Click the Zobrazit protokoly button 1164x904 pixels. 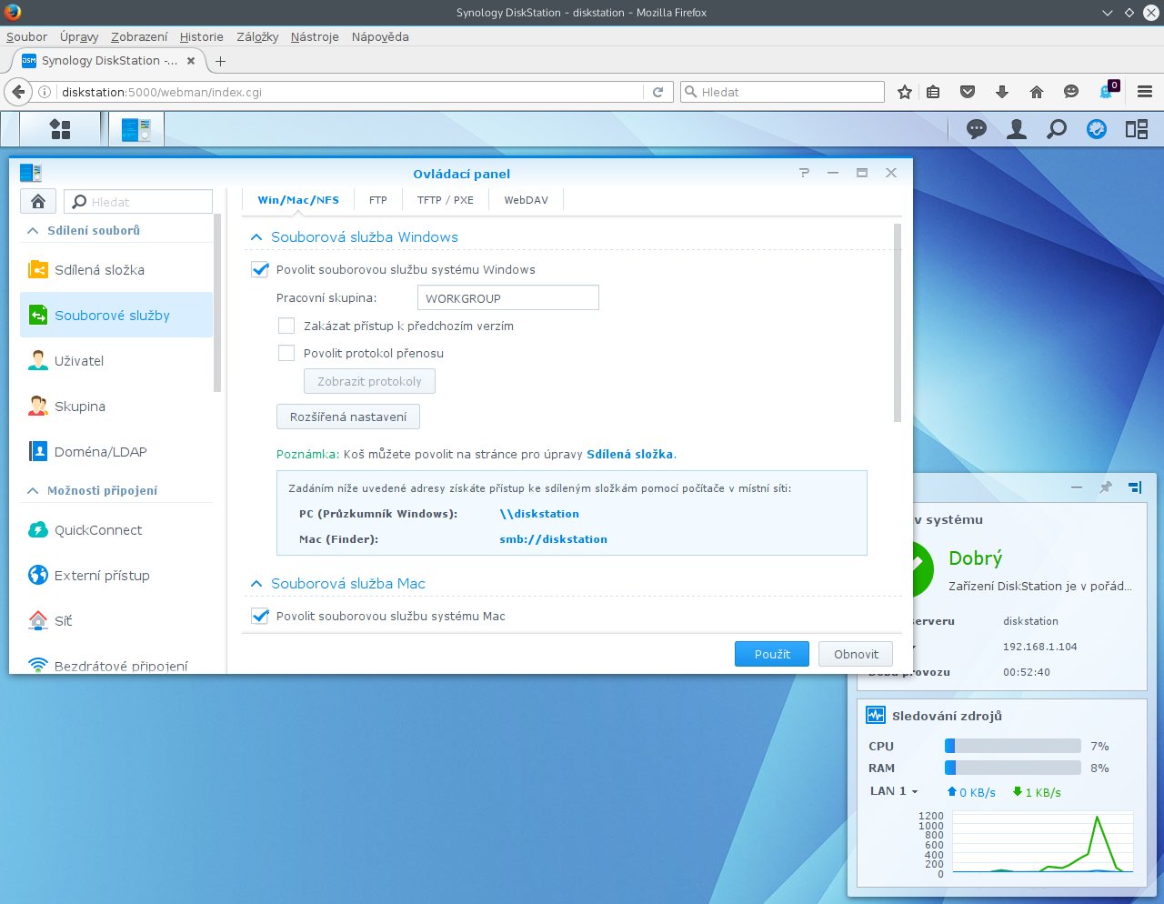pos(369,381)
